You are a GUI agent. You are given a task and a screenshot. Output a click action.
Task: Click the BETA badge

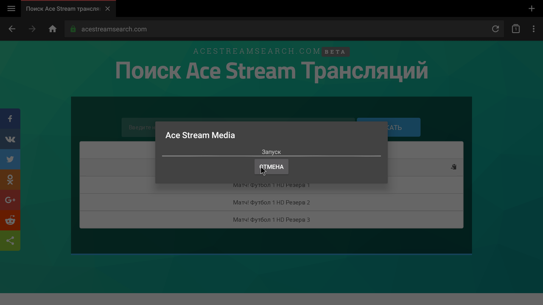[336, 52]
